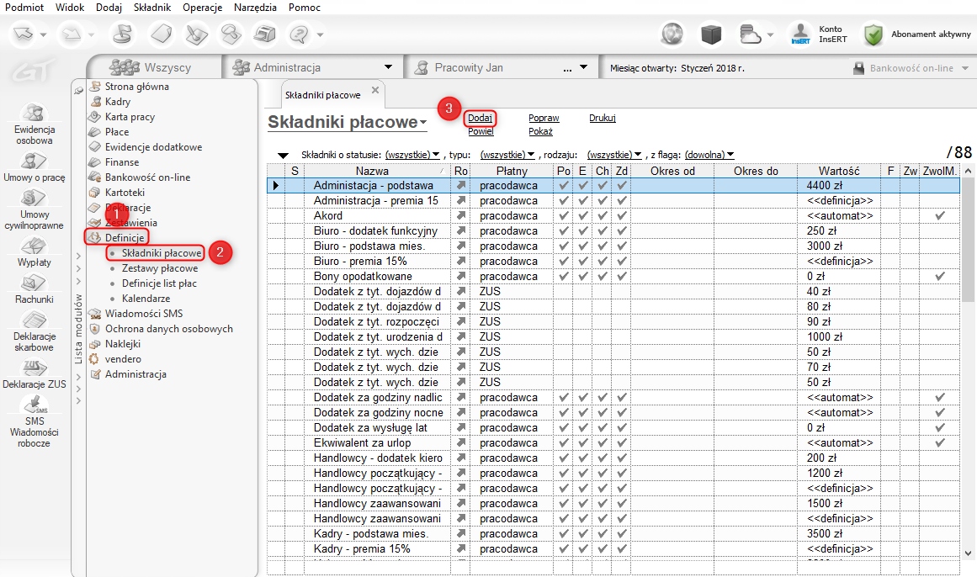977x577 pixels.
Task: Toggle Po checkmark for Akord row
Action: click(564, 216)
